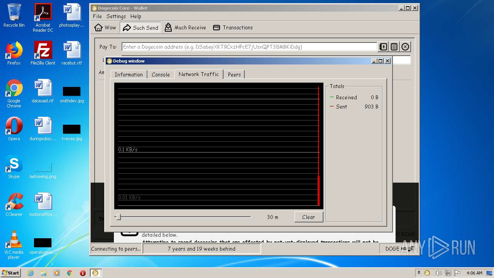Select the racebut.rtf file icon
Screen dimensions: 494x278
pyautogui.click(x=72, y=53)
